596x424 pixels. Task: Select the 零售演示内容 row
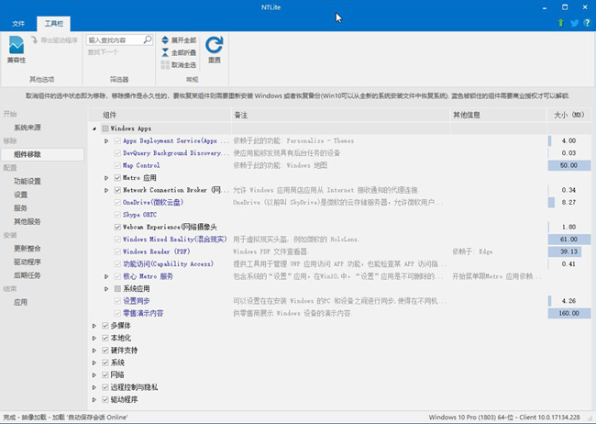pyautogui.click(x=340, y=313)
